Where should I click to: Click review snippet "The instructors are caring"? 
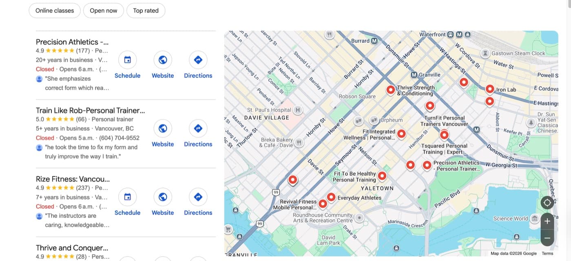(77, 220)
